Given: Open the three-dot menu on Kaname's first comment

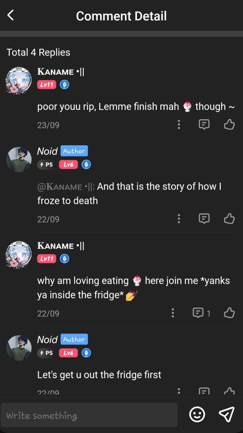Looking at the screenshot, I should point(179,125).
